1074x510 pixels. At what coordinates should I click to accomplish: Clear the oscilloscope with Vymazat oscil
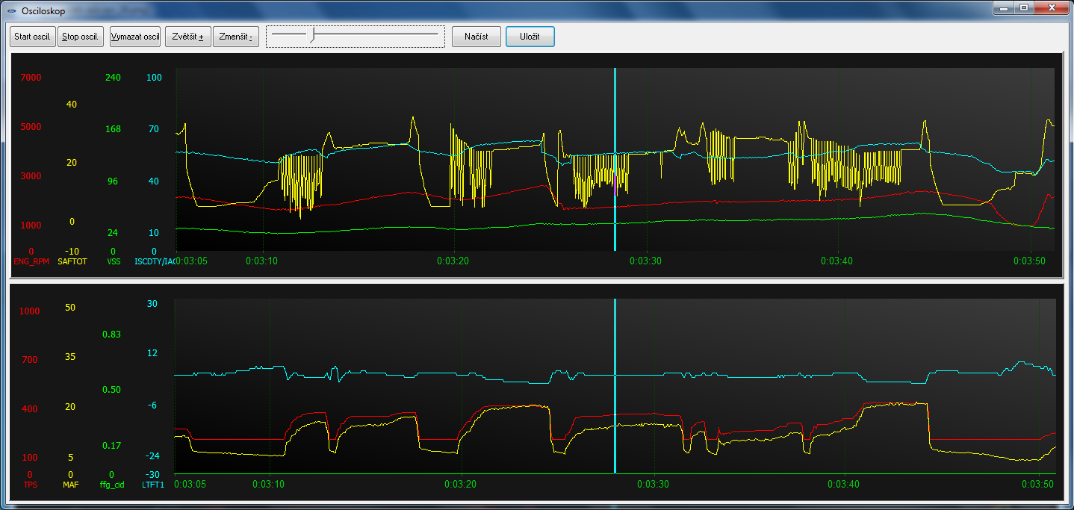135,37
